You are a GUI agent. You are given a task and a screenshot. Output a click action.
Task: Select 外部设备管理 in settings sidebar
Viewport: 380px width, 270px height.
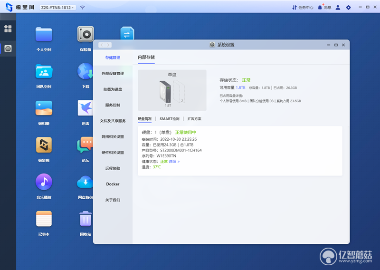point(113,73)
